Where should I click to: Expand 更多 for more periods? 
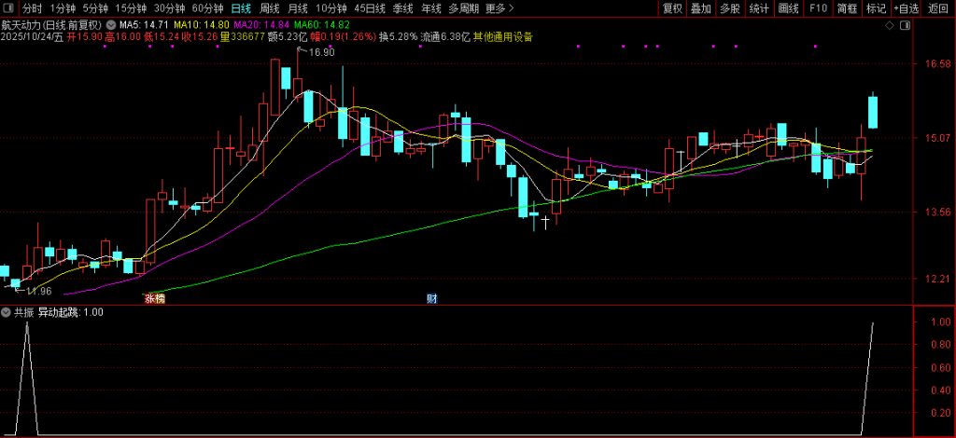[x=499, y=8]
